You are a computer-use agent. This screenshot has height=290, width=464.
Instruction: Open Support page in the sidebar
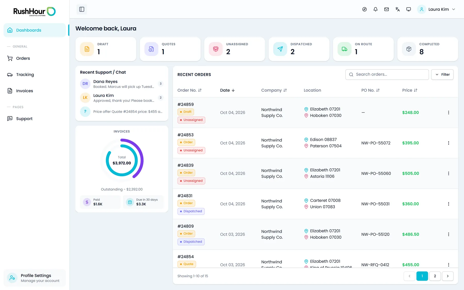35,119
